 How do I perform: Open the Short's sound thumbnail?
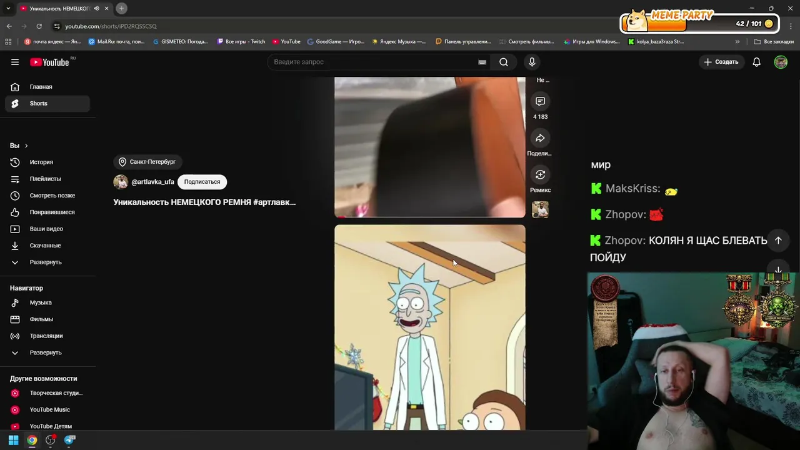(x=540, y=210)
